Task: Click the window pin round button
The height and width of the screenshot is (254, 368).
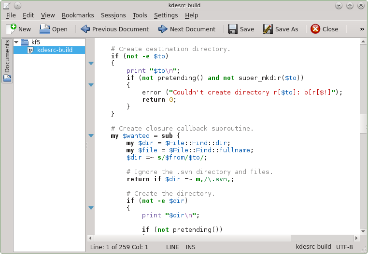Action: point(17,5)
